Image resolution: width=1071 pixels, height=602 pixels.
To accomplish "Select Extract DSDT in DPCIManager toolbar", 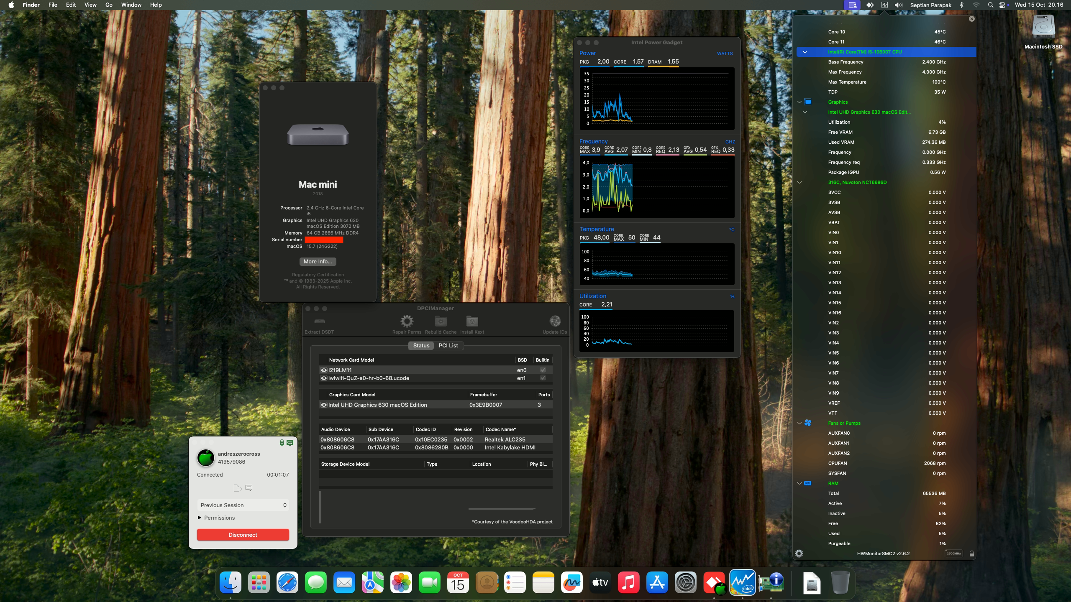I will (320, 322).
